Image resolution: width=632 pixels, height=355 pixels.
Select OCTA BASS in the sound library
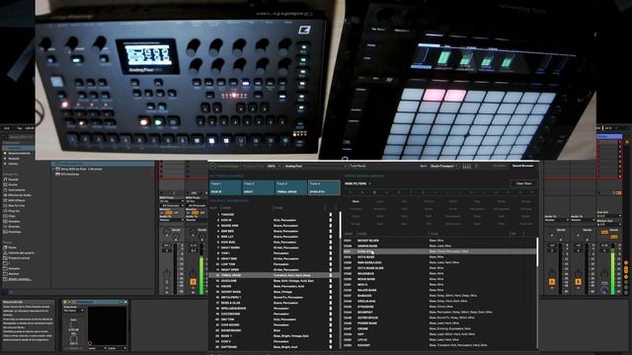coord(439,256)
